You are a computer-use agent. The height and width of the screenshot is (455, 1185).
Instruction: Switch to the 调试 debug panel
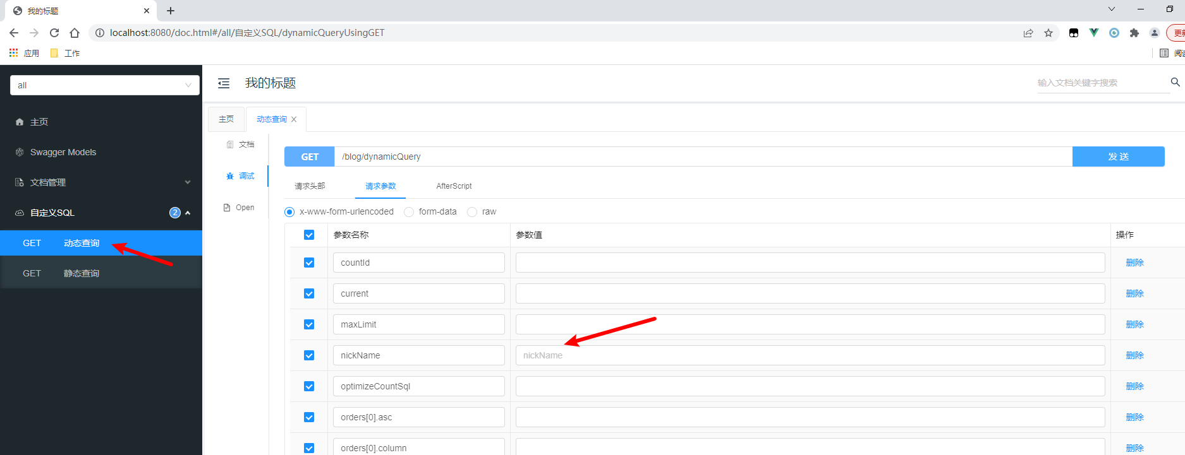240,176
